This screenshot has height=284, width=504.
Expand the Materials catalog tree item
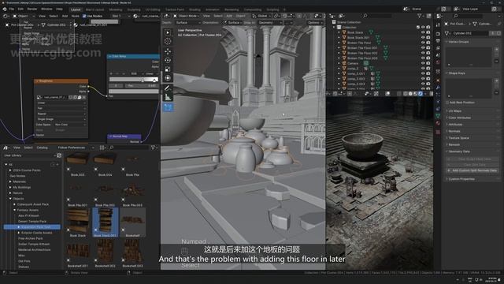[10, 181]
